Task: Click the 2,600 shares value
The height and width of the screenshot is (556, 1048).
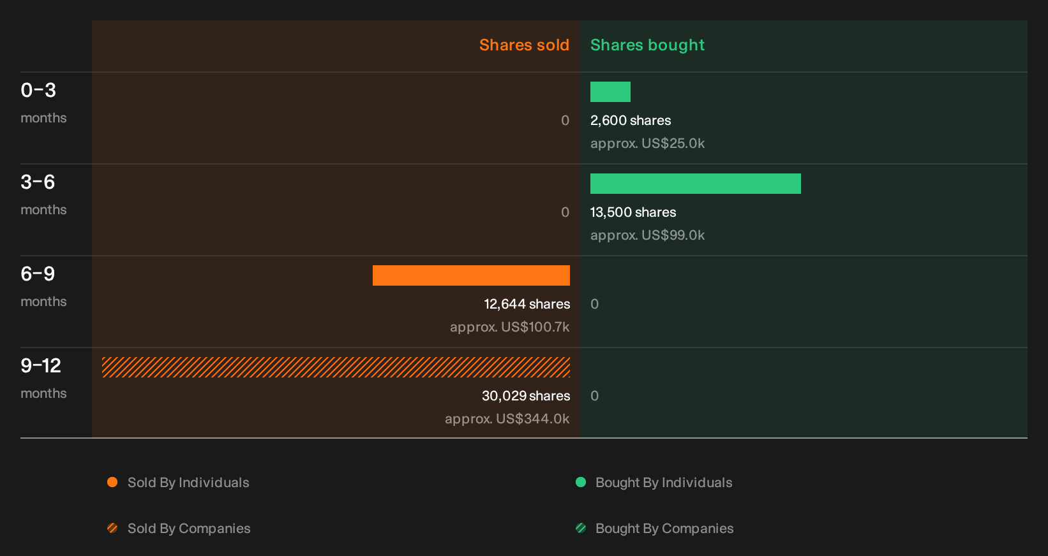Action: [631, 121]
